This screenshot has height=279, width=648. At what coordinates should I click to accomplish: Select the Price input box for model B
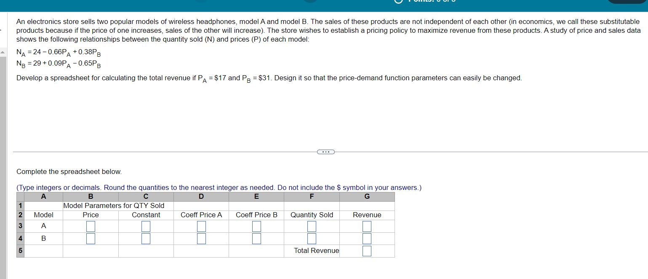point(91,238)
